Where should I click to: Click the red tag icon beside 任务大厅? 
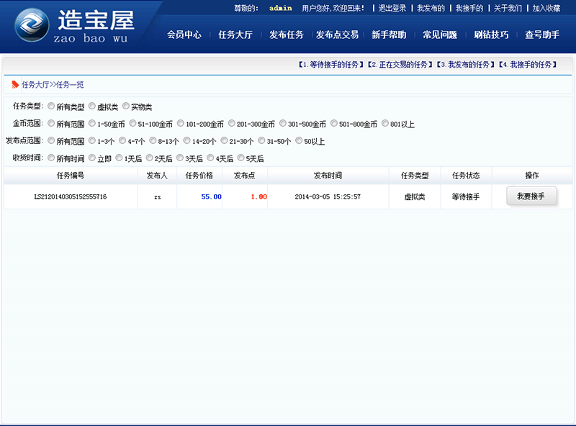click(15, 84)
